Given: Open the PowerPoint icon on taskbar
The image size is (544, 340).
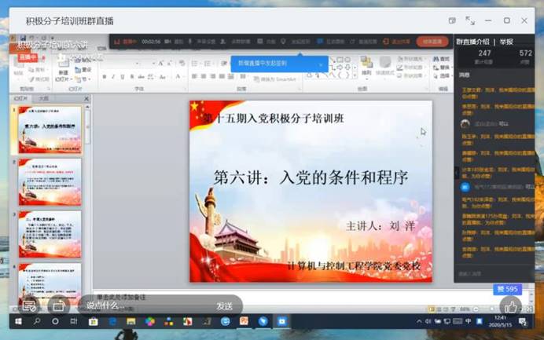Looking at the screenshot, I should [244, 322].
